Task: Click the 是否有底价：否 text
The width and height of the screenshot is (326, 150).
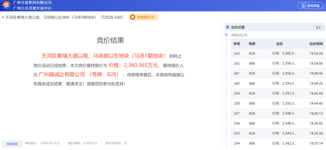Action: (116, 143)
